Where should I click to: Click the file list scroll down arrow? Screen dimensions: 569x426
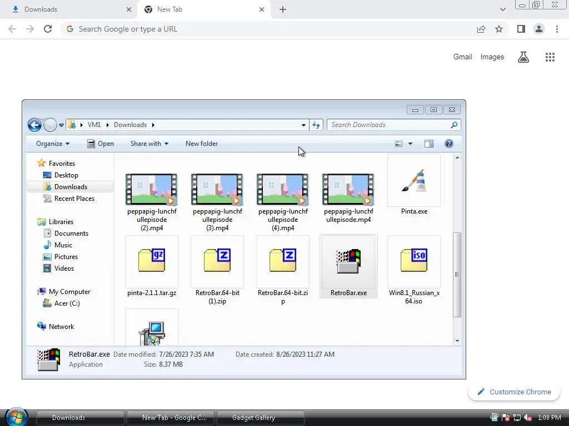[x=457, y=341]
